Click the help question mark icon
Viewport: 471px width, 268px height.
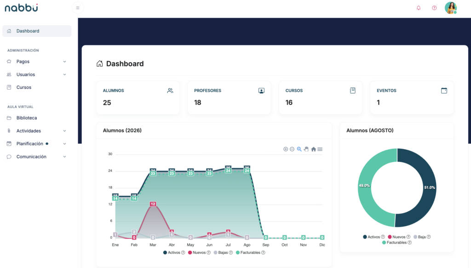coord(434,8)
